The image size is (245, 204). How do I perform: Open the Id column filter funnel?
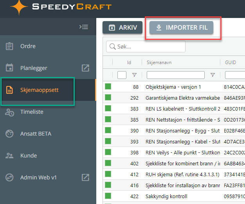coord(134,75)
